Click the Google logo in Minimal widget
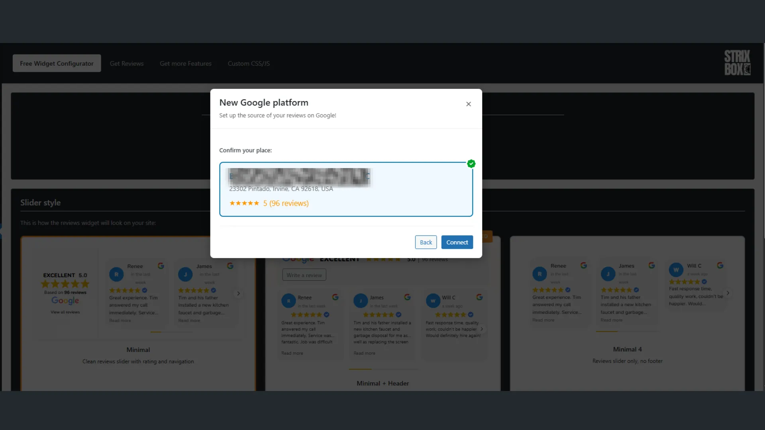Viewport: 765px width, 430px height. tap(65, 301)
